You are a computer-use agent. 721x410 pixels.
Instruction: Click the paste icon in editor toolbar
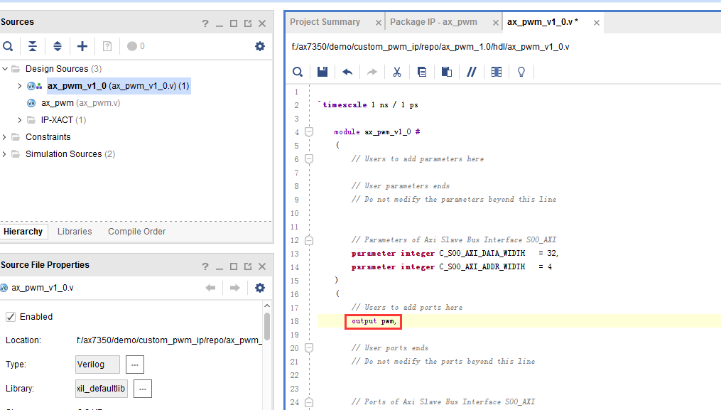tap(447, 72)
